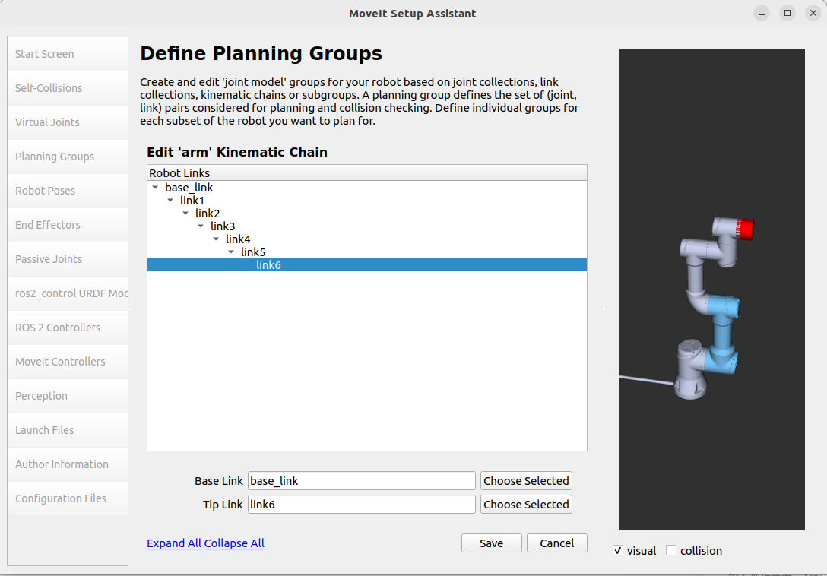Select base_link in Robot Links tree
The height and width of the screenshot is (576, 827).
click(x=189, y=187)
